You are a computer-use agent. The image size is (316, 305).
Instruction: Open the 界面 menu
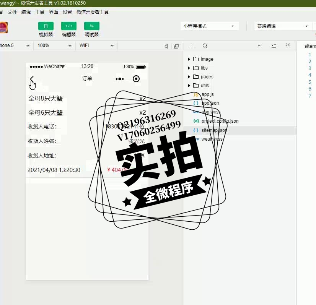point(54,12)
